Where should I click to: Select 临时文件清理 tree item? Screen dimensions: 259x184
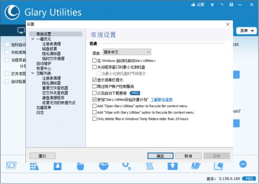[54, 58]
